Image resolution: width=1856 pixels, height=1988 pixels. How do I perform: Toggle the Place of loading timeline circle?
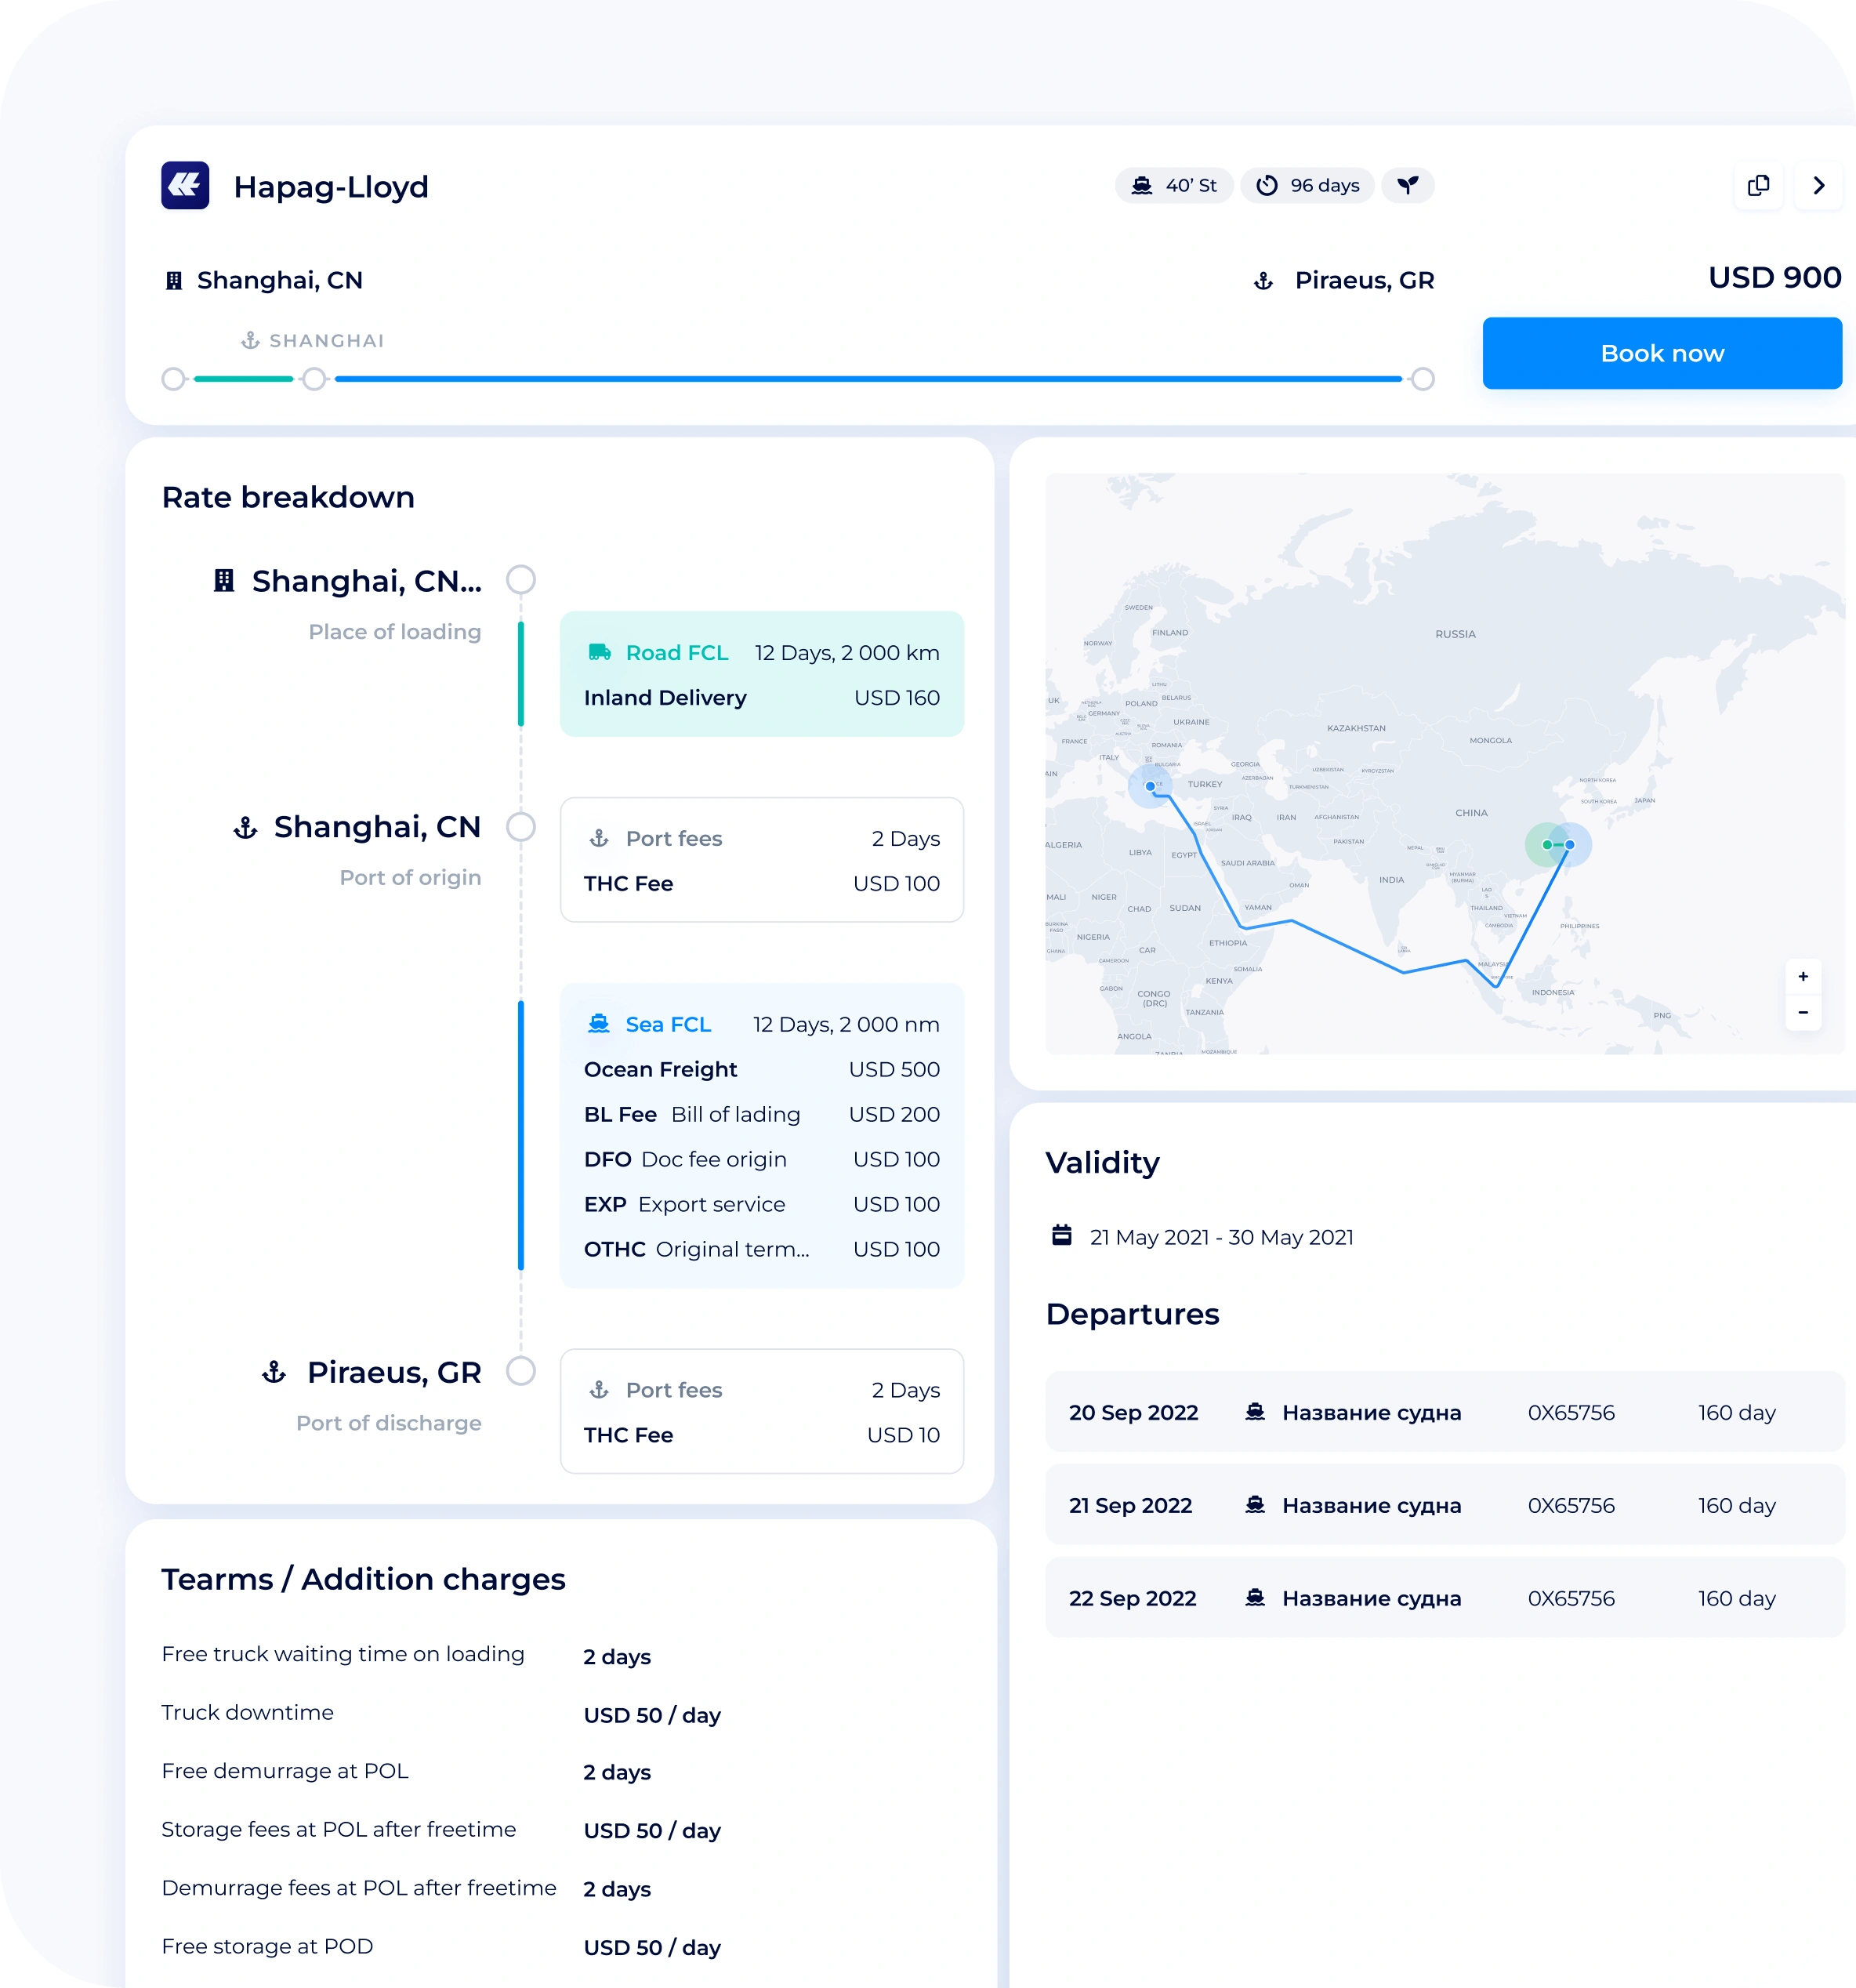tap(521, 580)
